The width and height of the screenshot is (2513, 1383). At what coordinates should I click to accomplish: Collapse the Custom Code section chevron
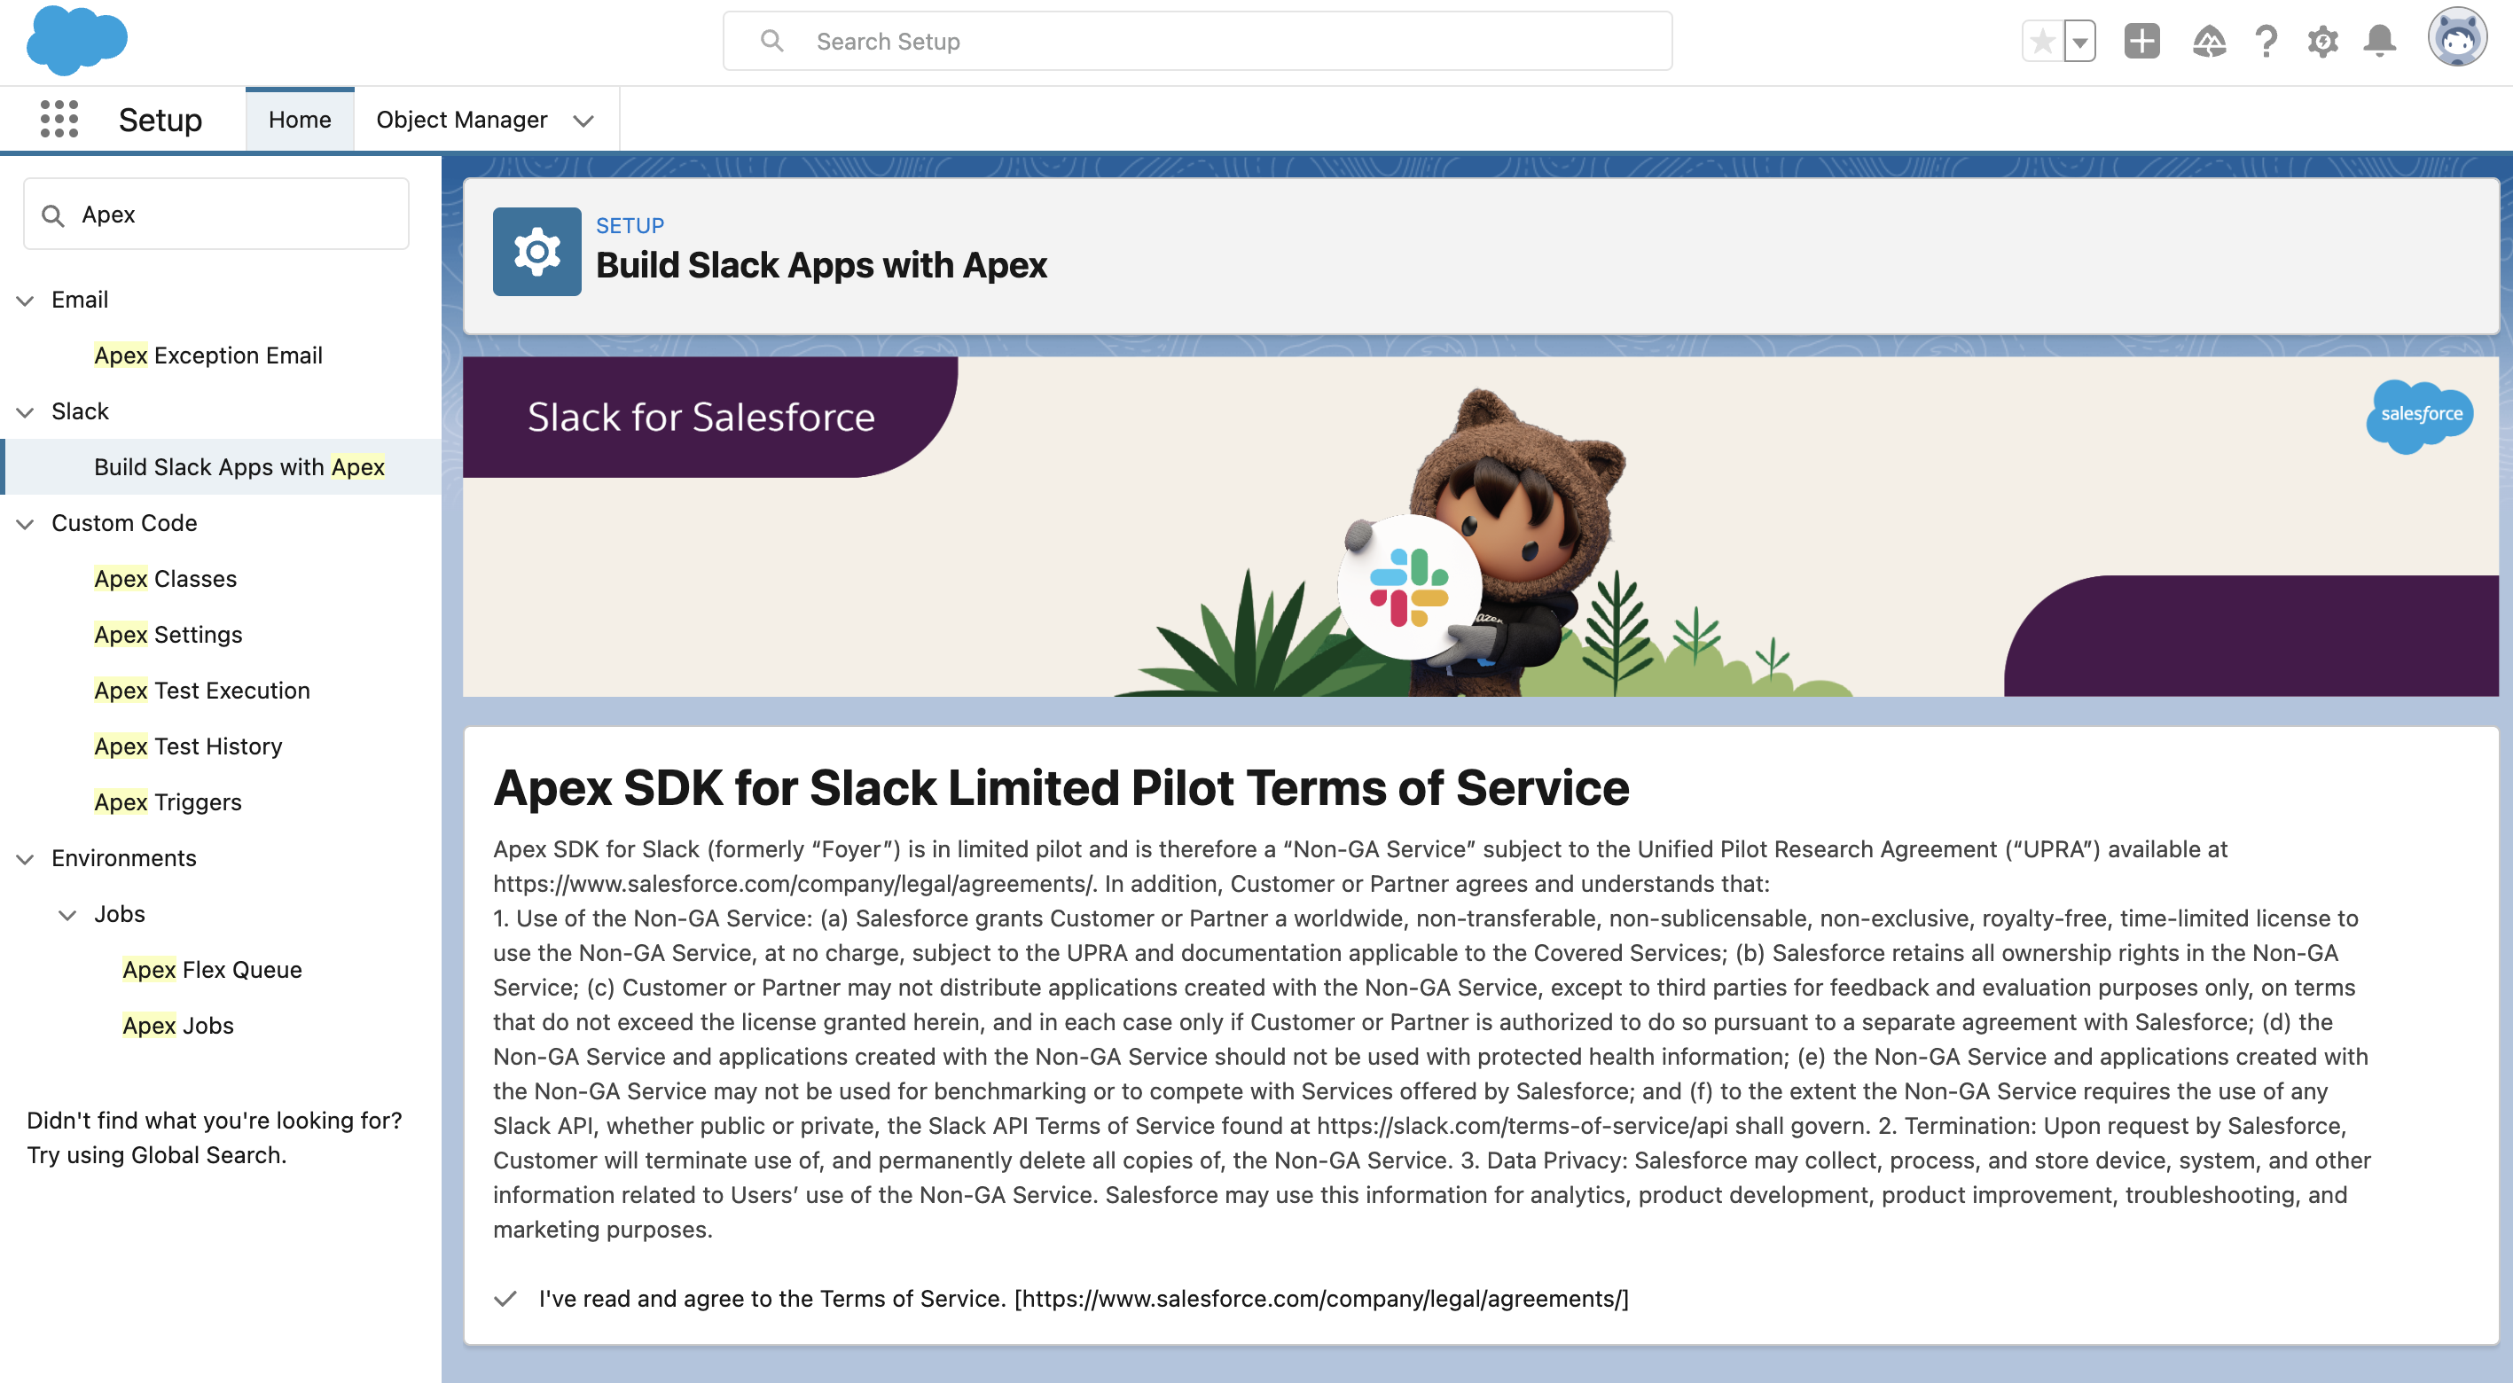(x=26, y=524)
